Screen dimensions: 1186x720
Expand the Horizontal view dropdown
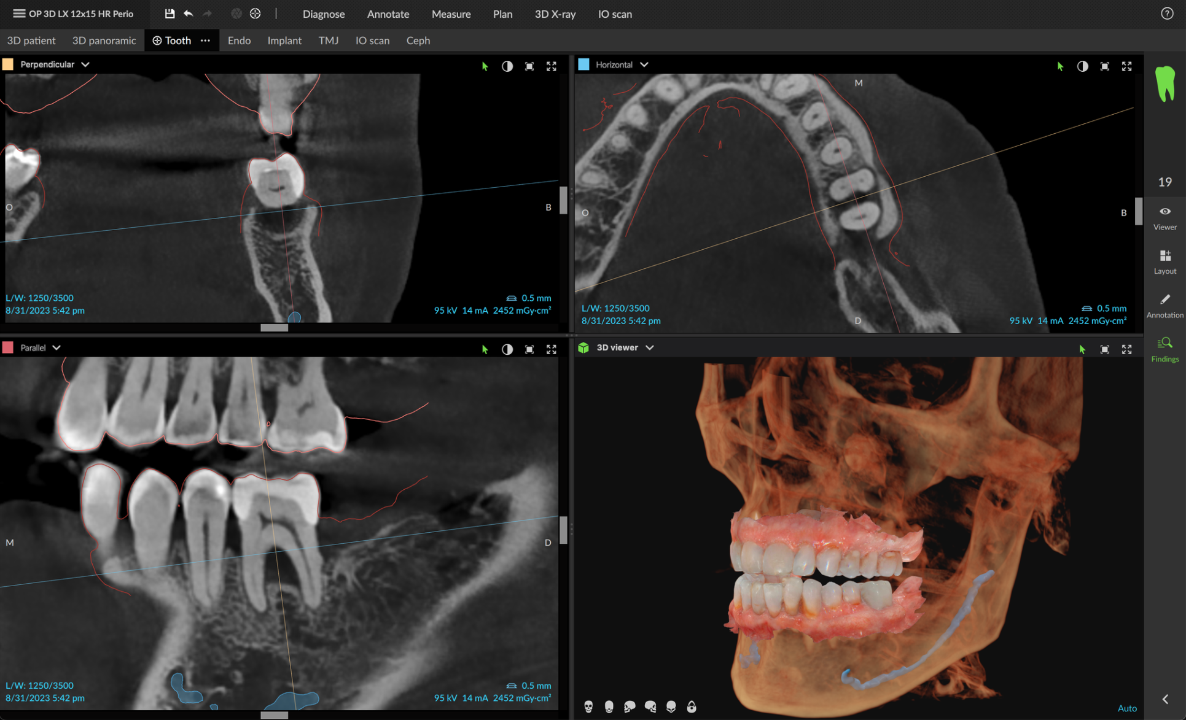click(x=644, y=64)
